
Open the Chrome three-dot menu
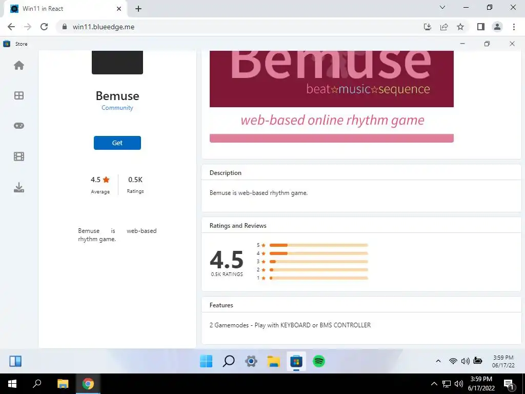(x=514, y=27)
